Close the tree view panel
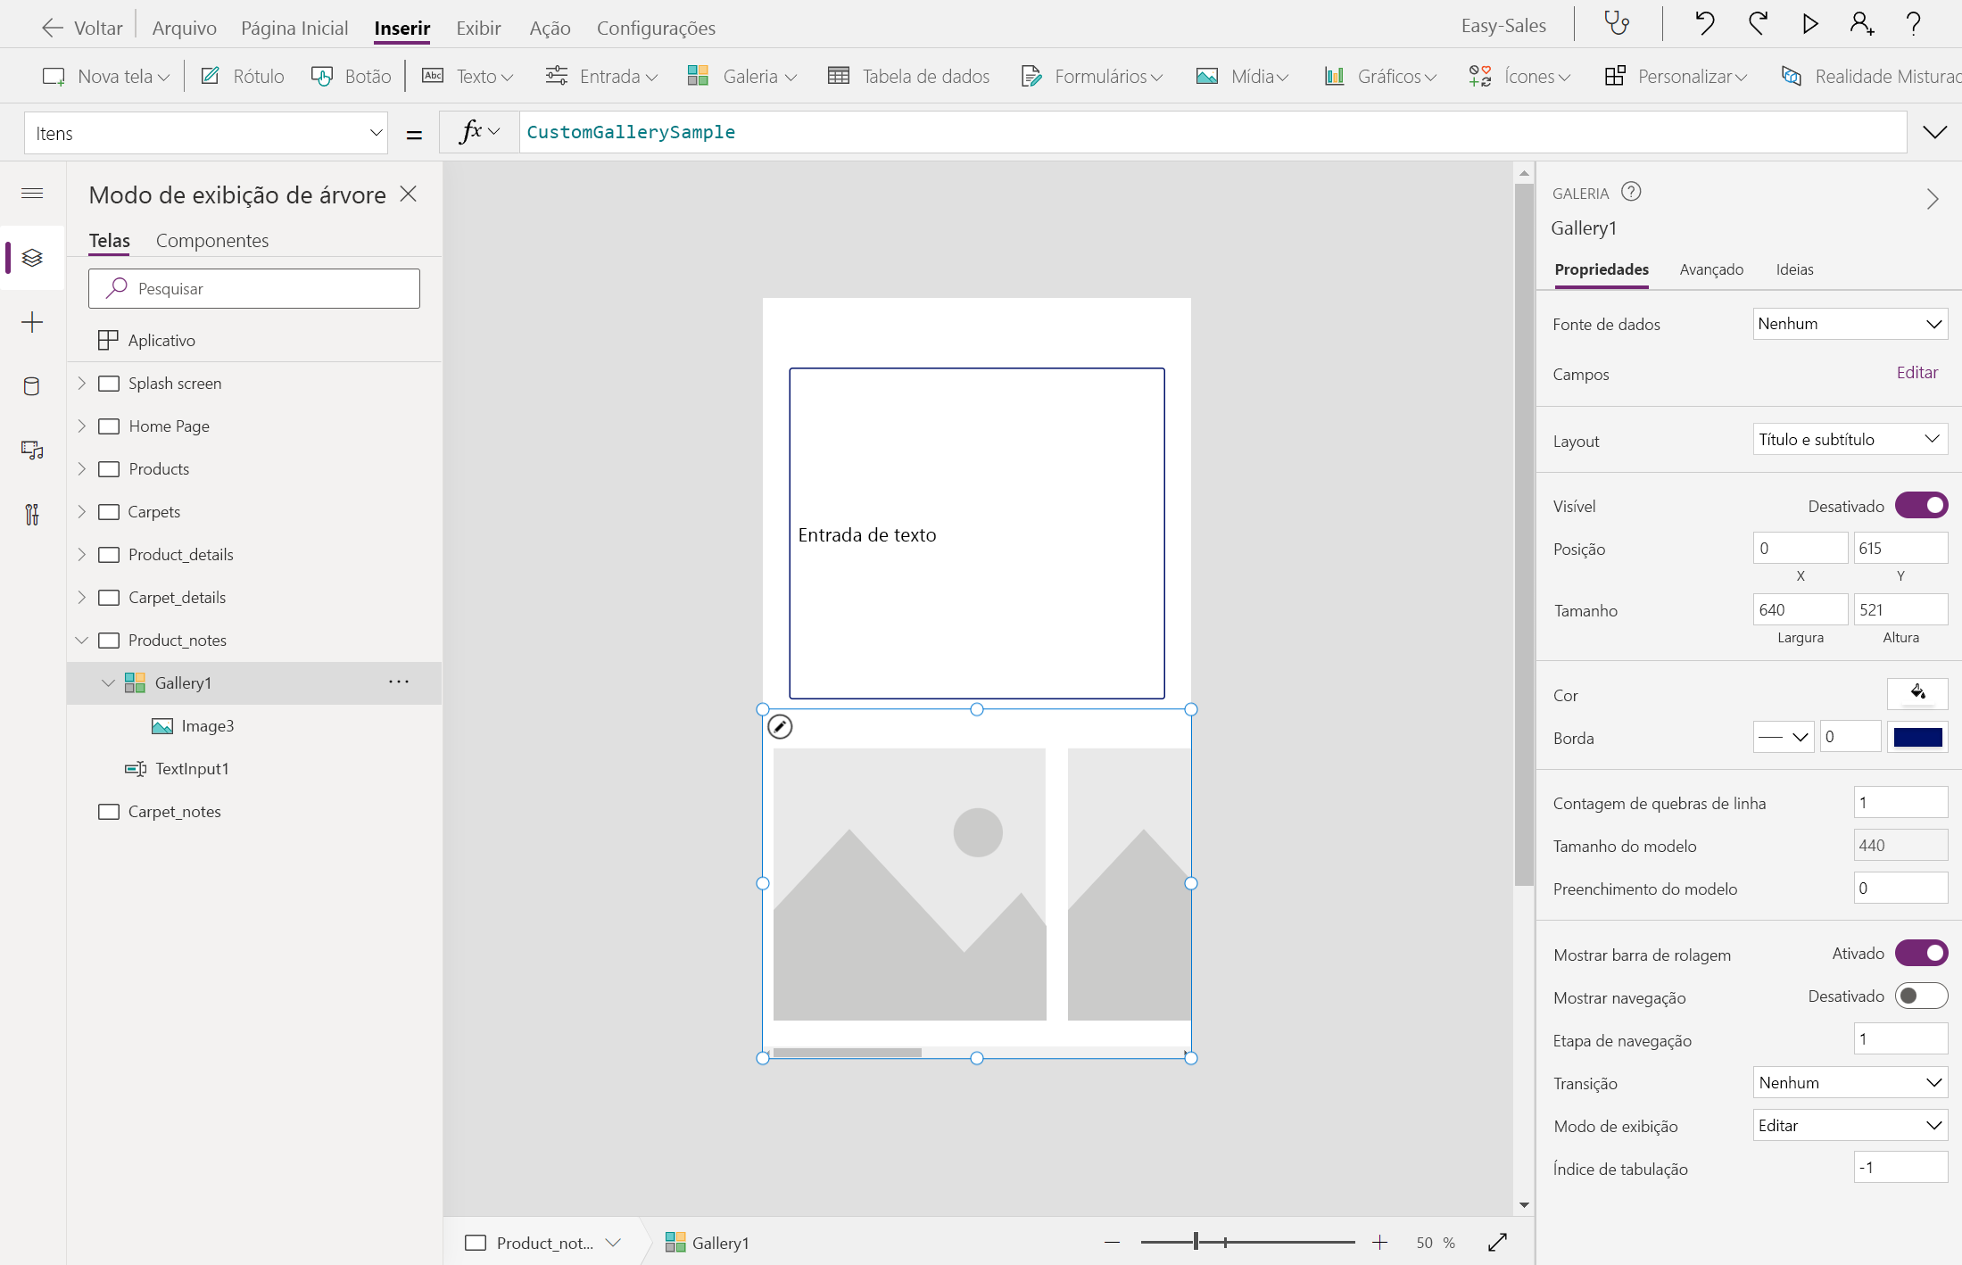Screen dimensions: 1962x1265 (409, 194)
